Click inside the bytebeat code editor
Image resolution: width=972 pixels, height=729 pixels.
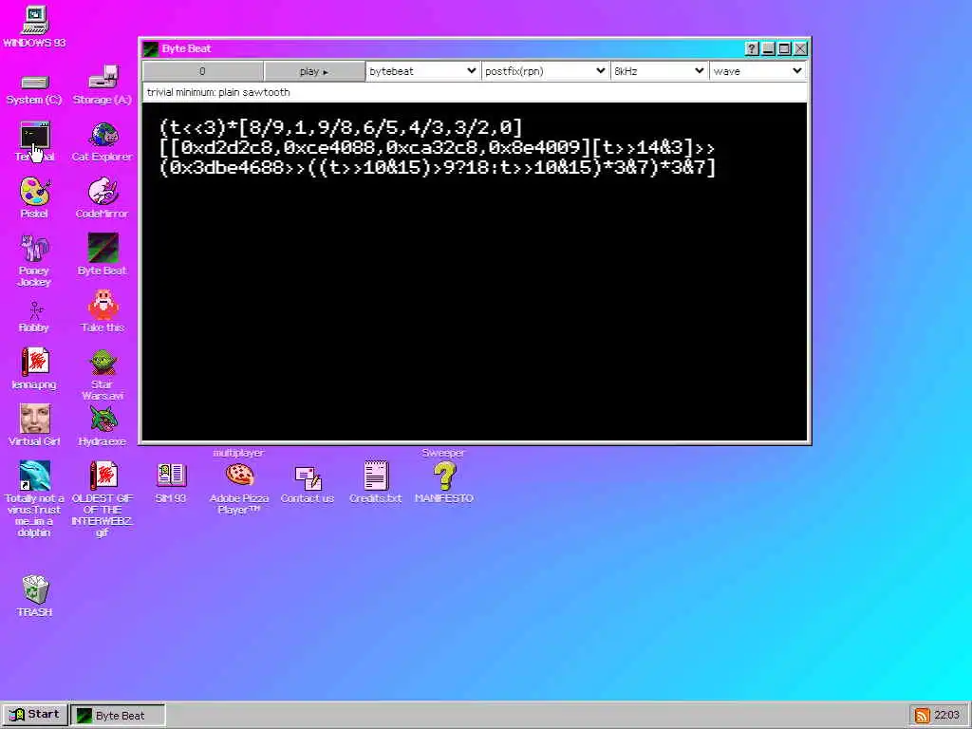coord(475,271)
